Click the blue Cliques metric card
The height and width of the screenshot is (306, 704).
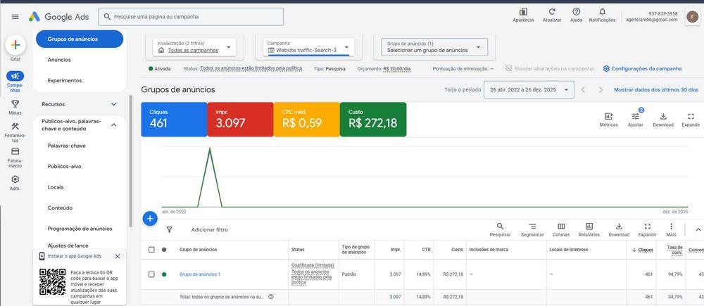[x=173, y=119]
